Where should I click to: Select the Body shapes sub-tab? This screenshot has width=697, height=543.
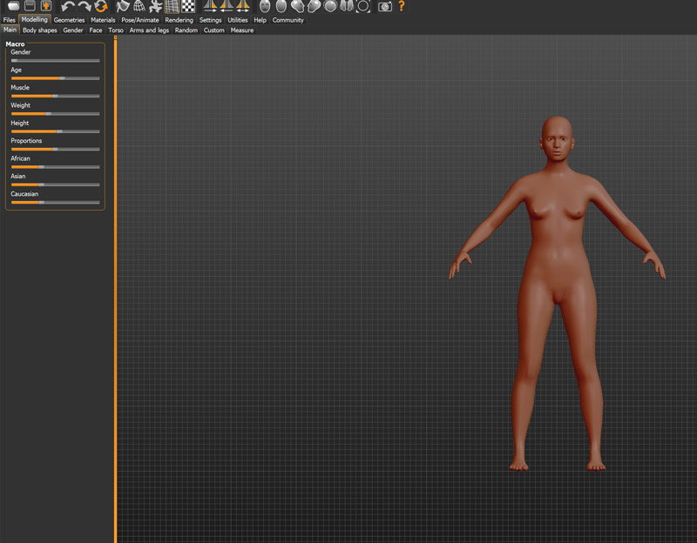coord(40,30)
